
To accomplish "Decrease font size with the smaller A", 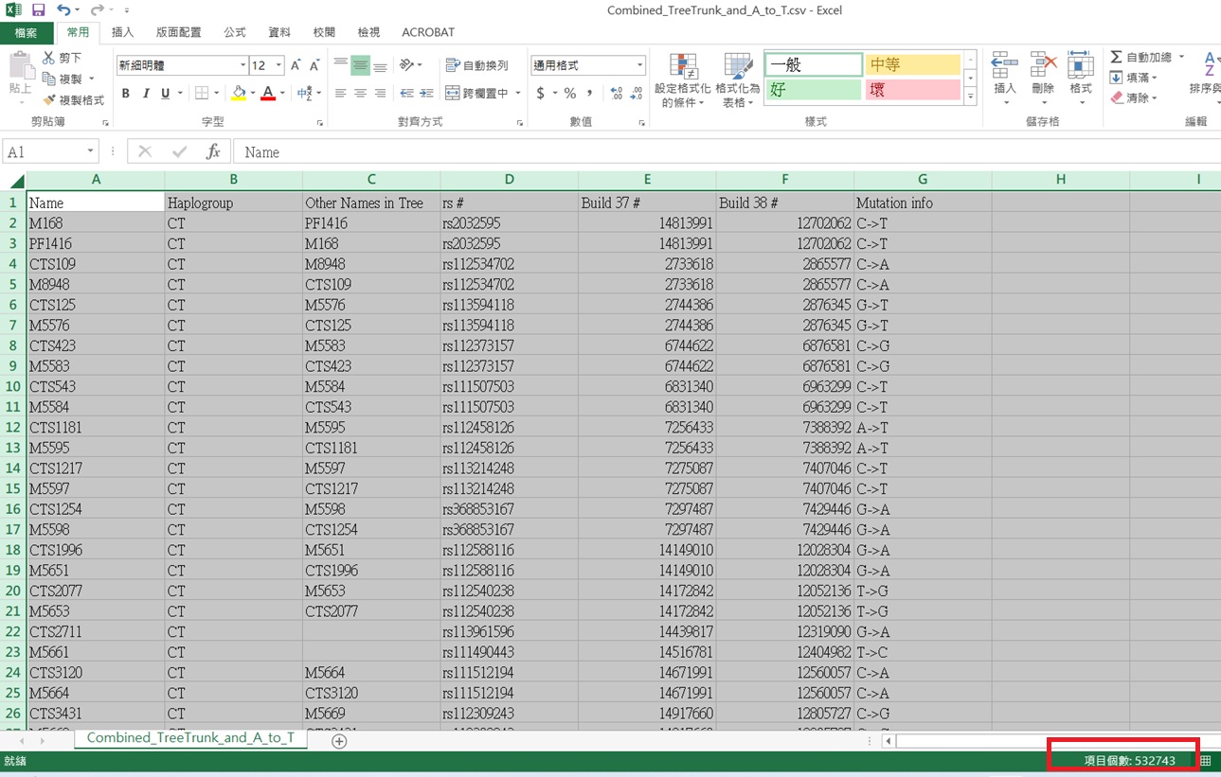I will 314,65.
